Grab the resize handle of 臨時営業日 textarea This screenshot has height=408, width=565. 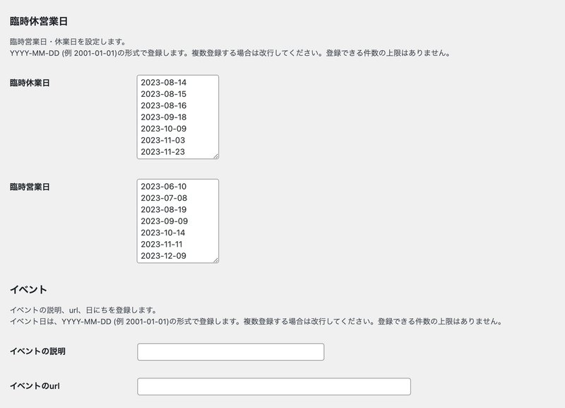[x=215, y=260]
